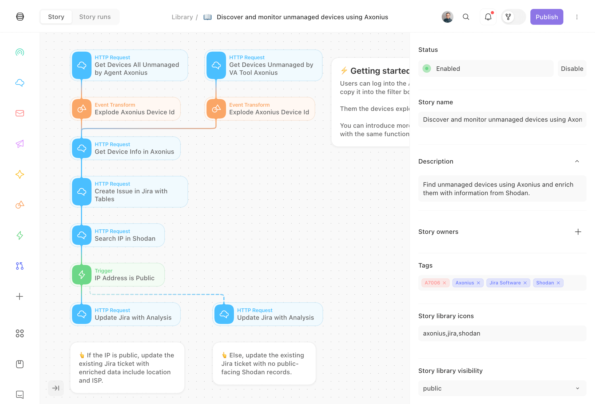
Task: Click the Story name input field
Action: point(502,120)
